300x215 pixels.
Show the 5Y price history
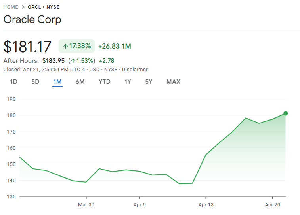pos(149,82)
